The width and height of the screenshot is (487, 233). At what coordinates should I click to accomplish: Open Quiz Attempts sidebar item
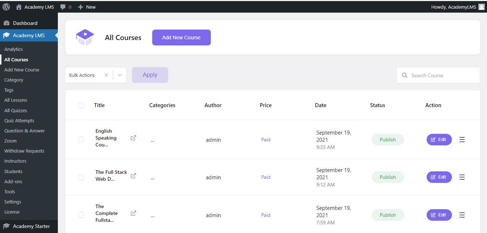19,120
